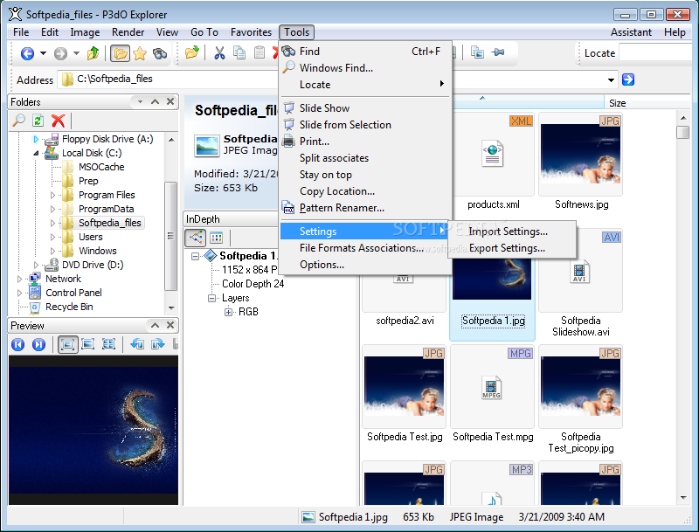This screenshot has width=699, height=532.
Task: Click the second zoom mode icon in Preview toolbar
Action: [x=88, y=344]
